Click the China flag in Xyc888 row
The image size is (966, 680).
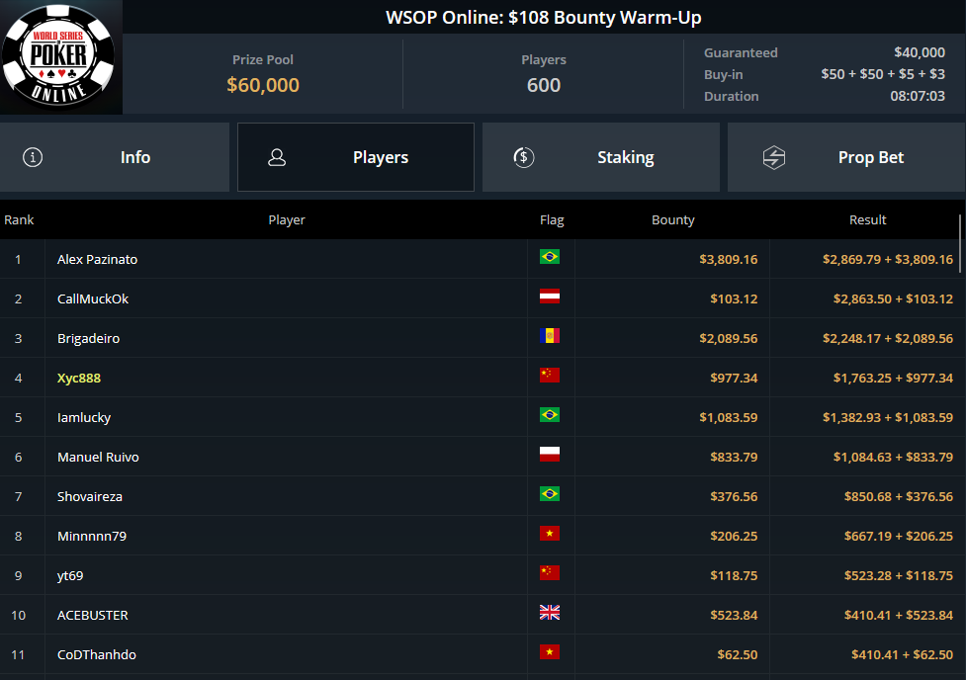click(550, 376)
